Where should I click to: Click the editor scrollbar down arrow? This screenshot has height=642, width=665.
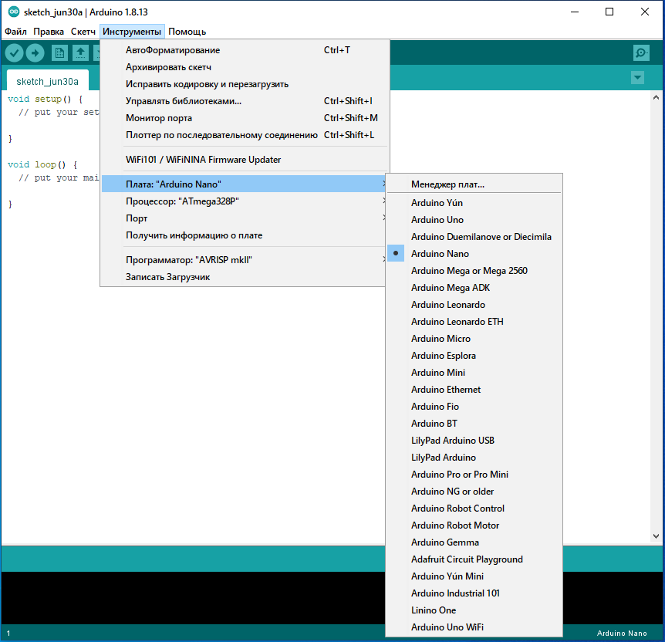657,536
